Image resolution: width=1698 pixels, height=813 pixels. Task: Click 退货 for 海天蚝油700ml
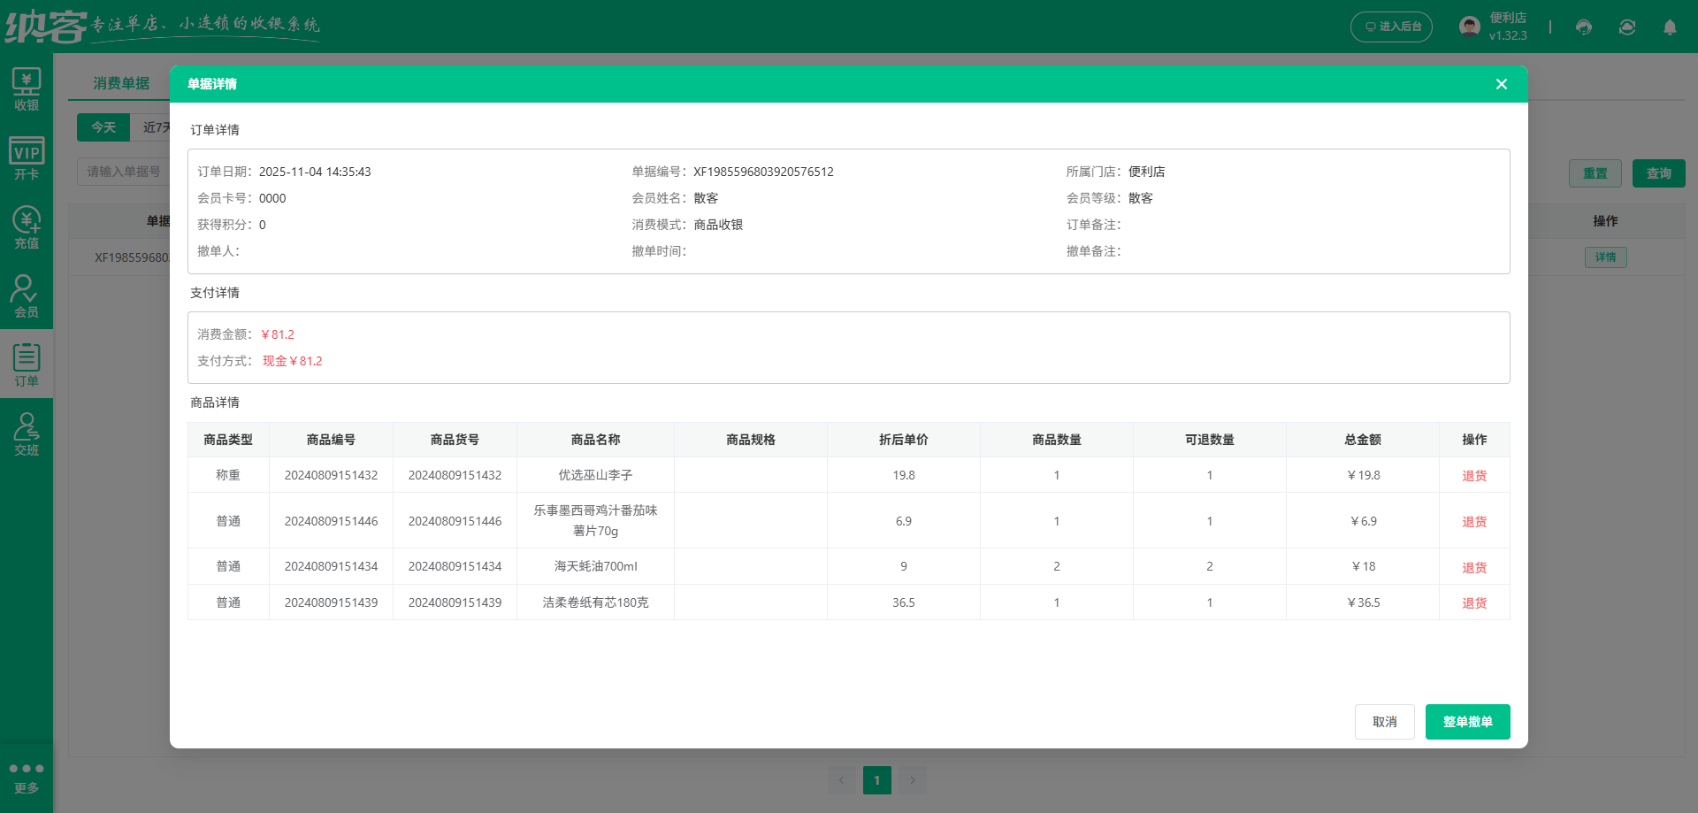coord(1473,566)
